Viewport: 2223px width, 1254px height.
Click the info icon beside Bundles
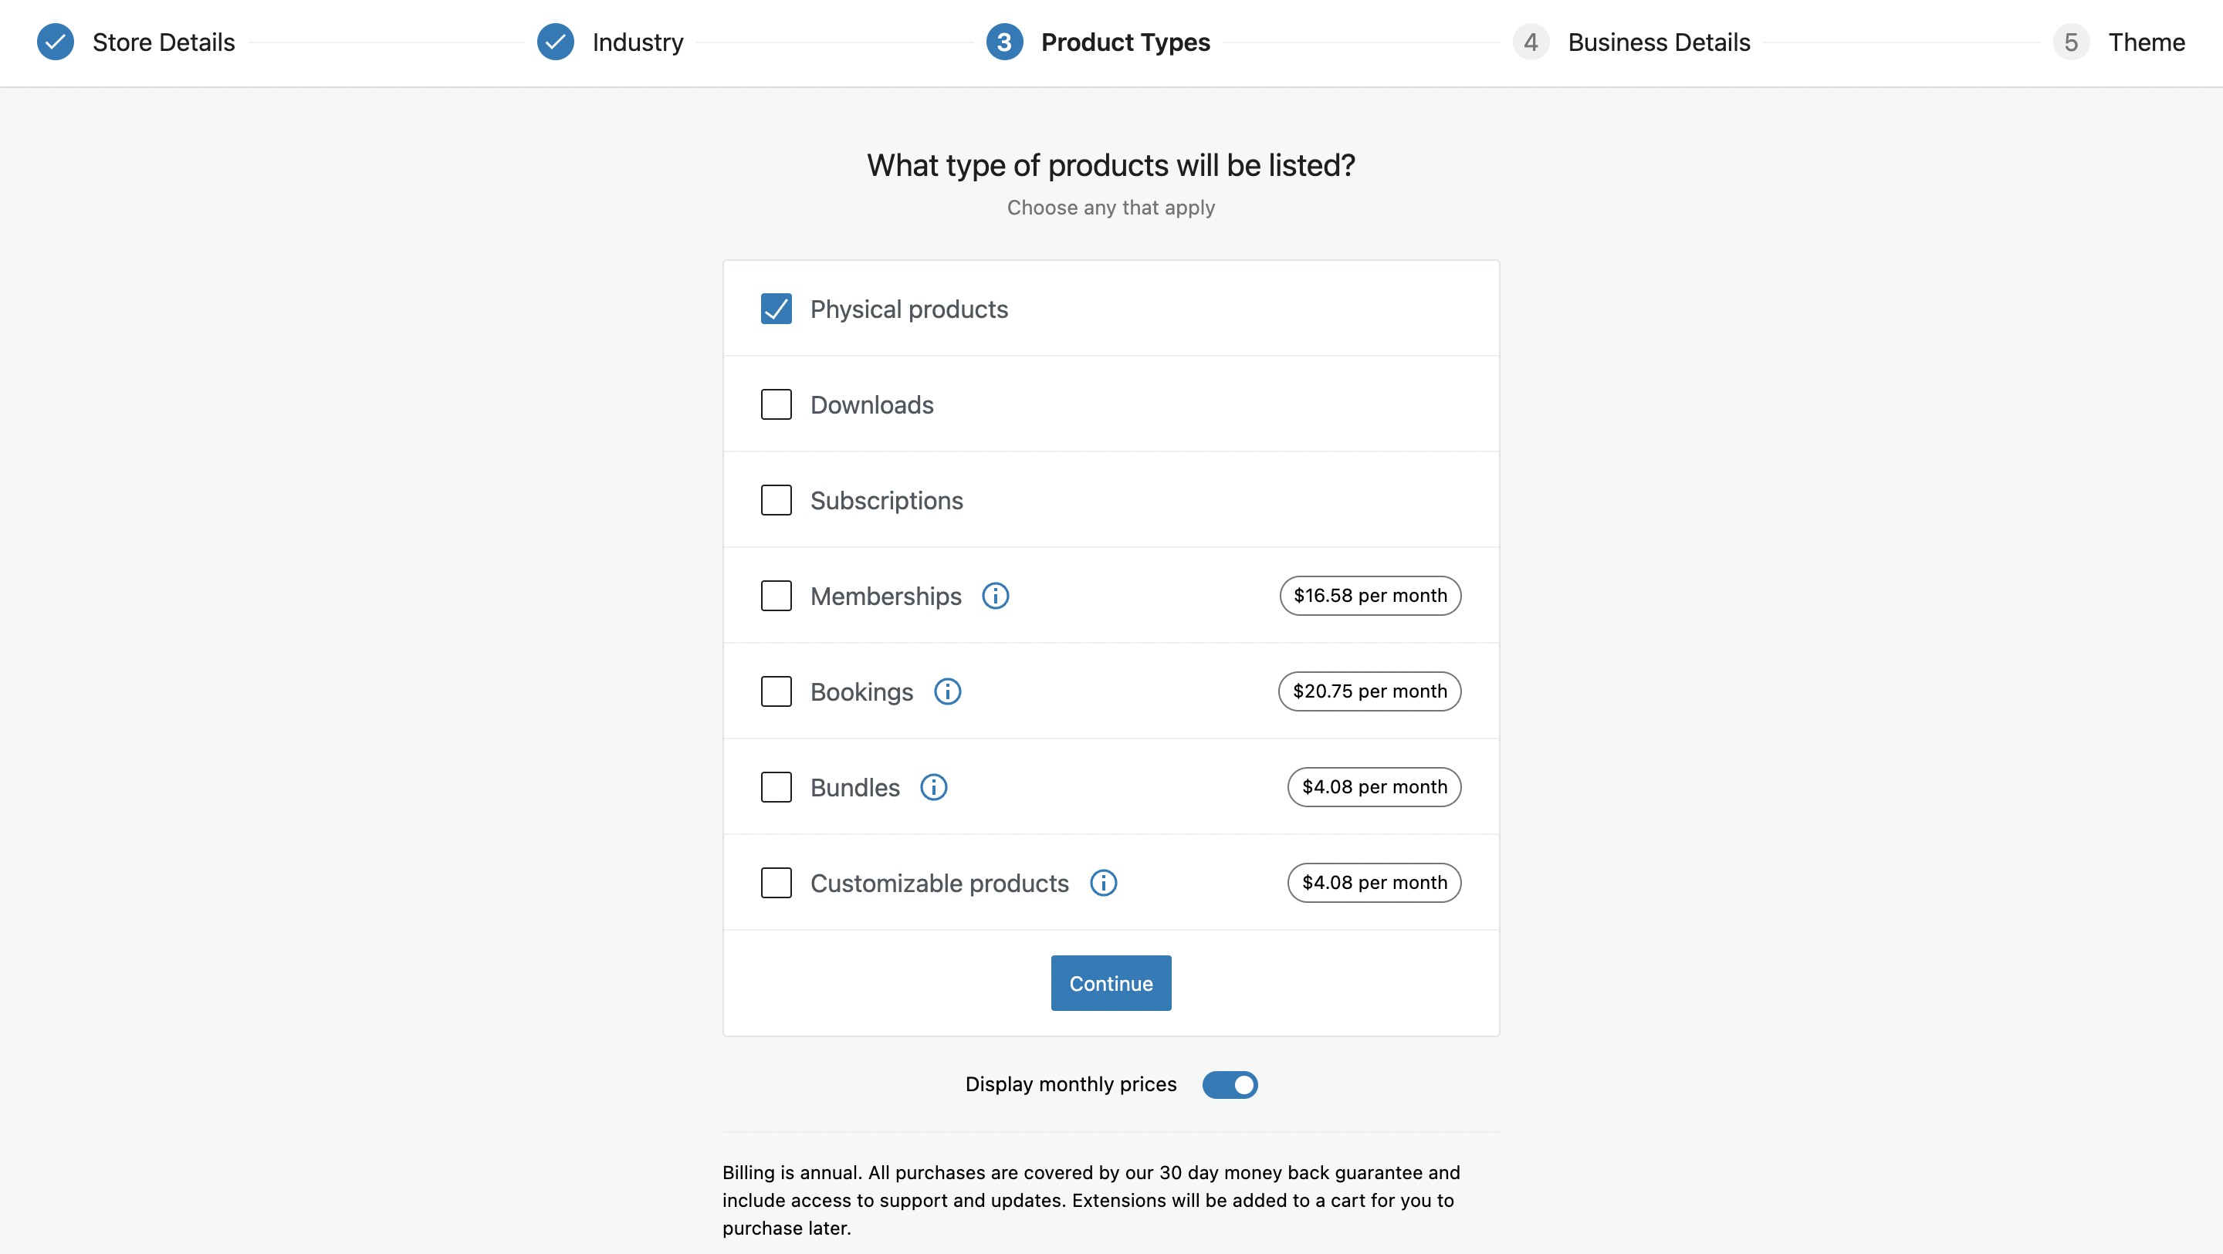click(933, 787)
